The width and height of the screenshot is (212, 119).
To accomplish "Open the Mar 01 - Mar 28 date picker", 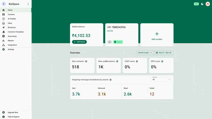I will tap(164, 53).
